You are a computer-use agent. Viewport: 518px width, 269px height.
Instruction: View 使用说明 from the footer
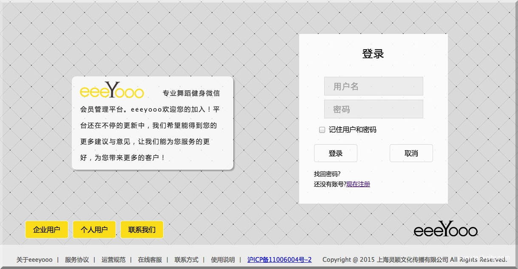point(223,260)
